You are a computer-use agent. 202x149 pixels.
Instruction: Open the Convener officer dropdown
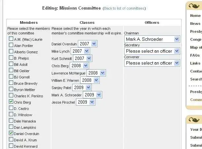click(152, 63)
